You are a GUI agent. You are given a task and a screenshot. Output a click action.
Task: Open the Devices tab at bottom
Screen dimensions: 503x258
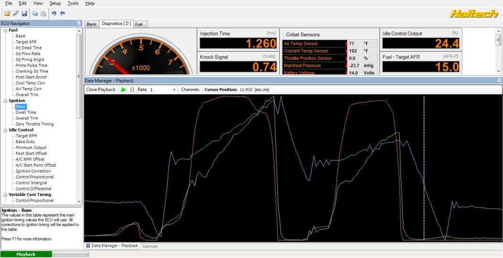(150, 246)
